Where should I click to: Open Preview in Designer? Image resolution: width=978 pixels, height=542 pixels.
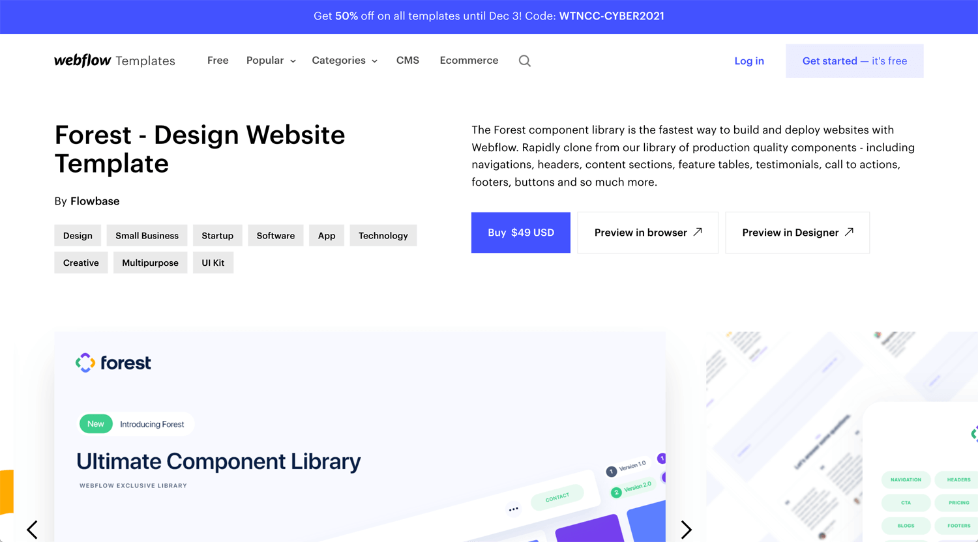pos(797,233)
